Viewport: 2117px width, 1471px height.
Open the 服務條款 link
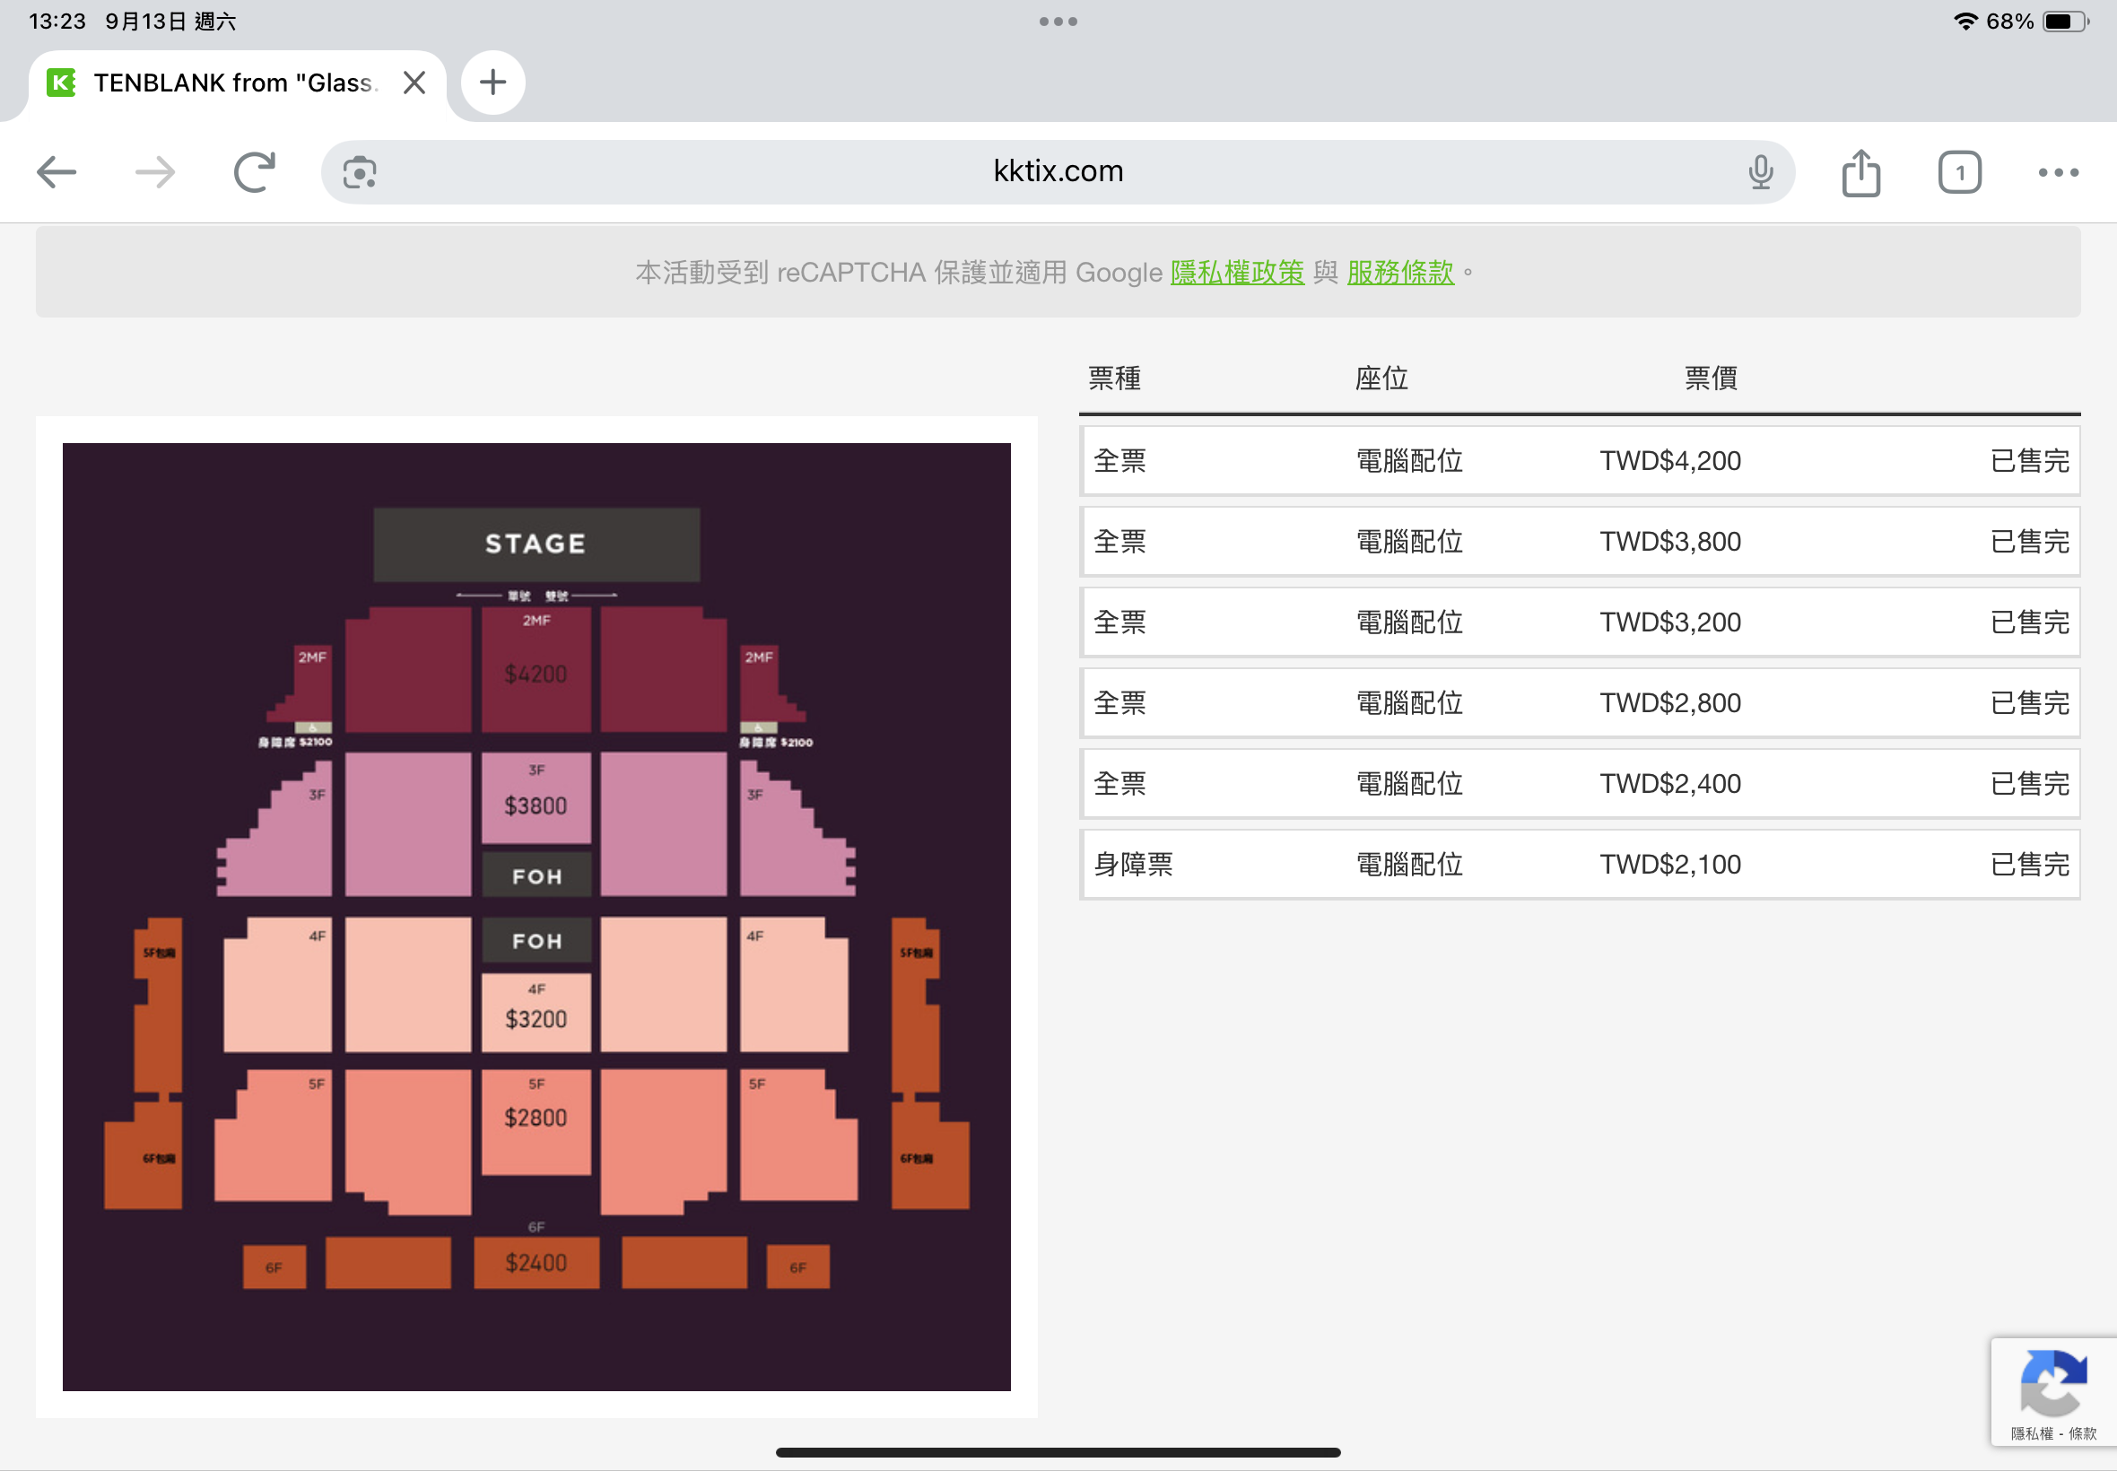[1400, 273]
